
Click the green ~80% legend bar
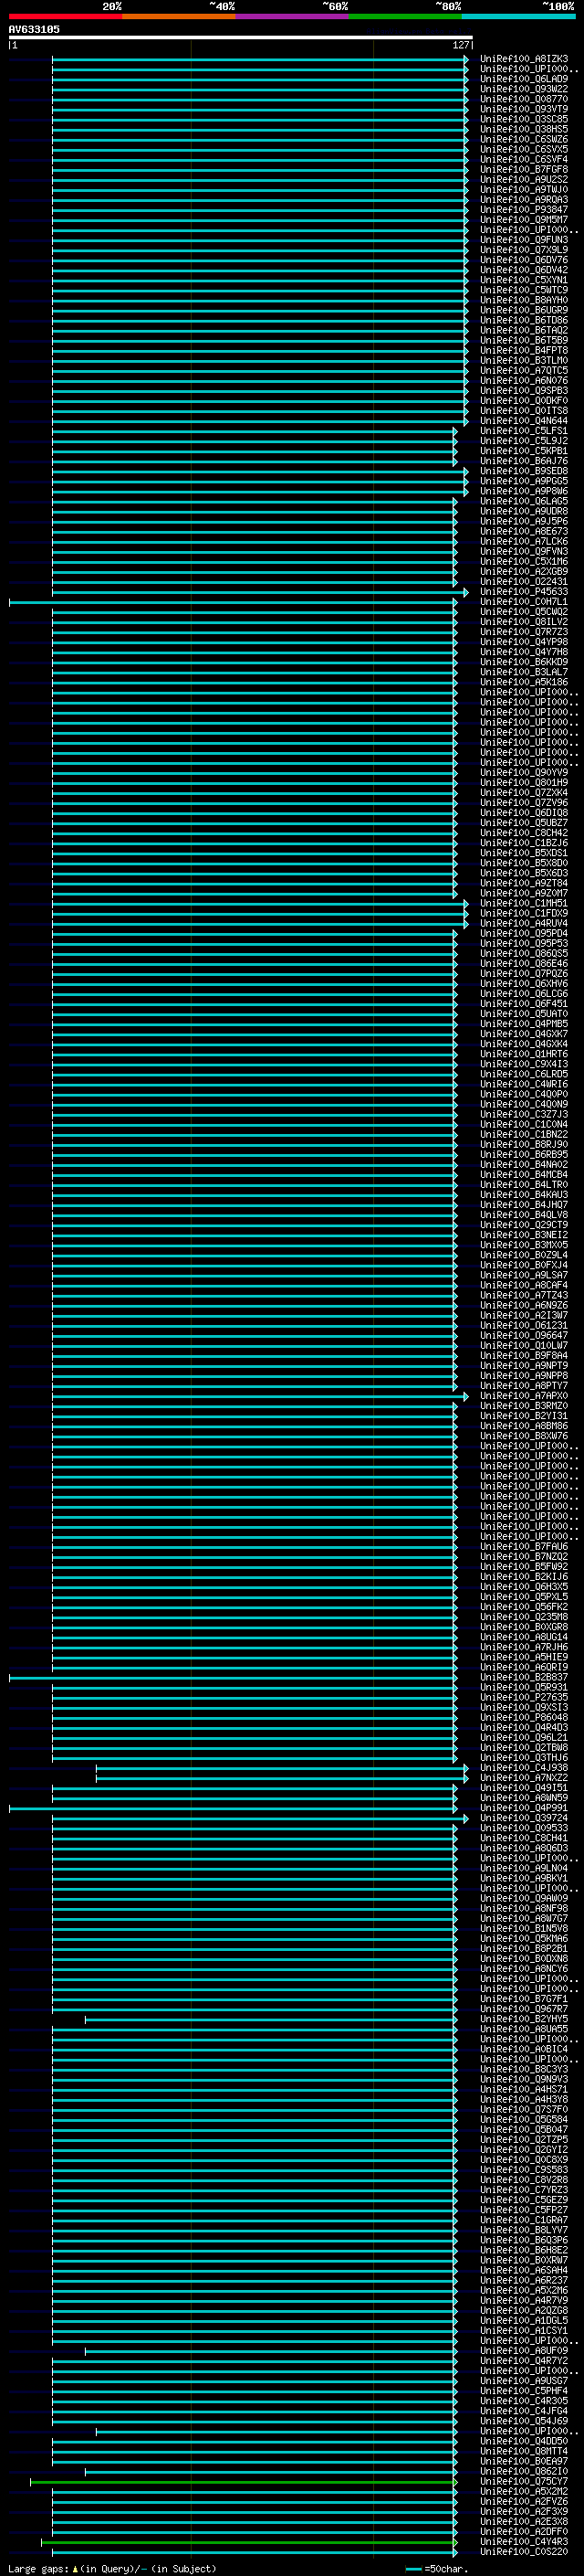pyautogui.click(x=405, y=16)
